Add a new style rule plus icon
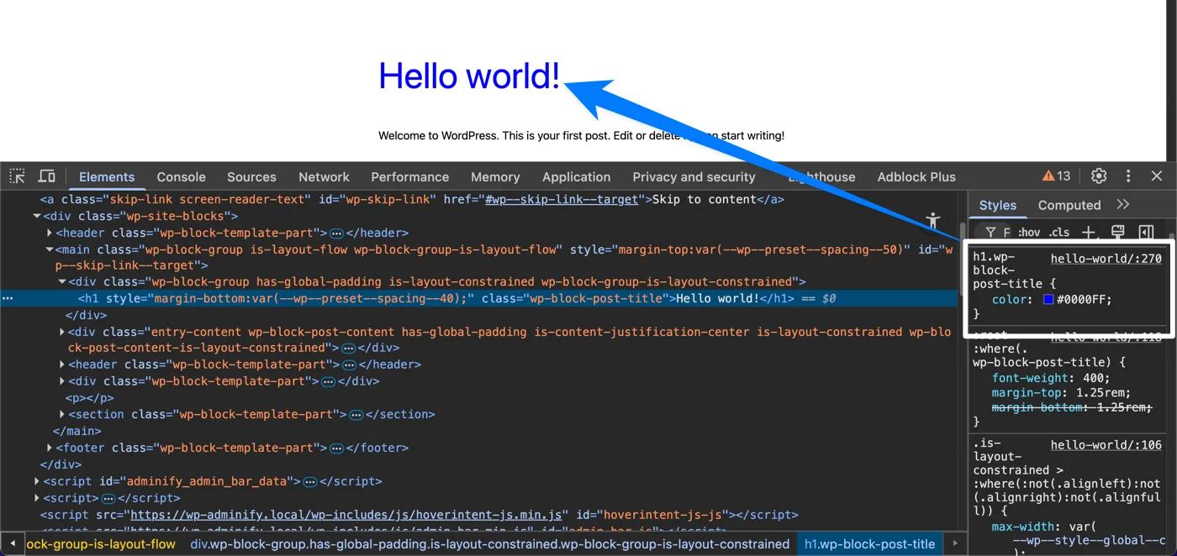Image resolution: width=1177 pixels, height=556 pixels. click(1089, 232)
